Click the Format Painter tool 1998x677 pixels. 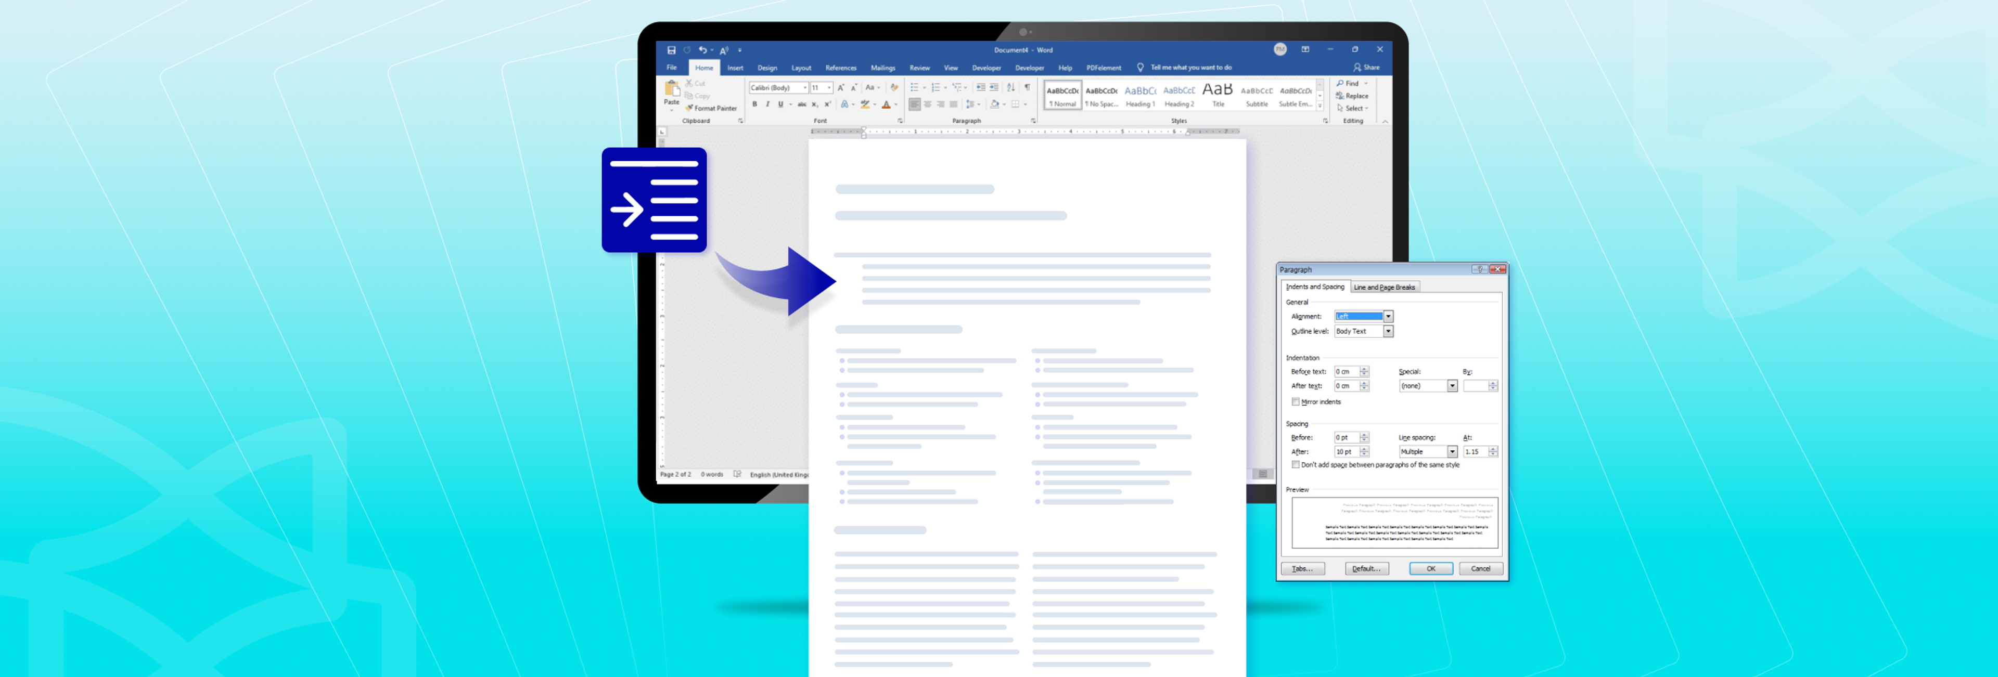(x=710, y=109)
